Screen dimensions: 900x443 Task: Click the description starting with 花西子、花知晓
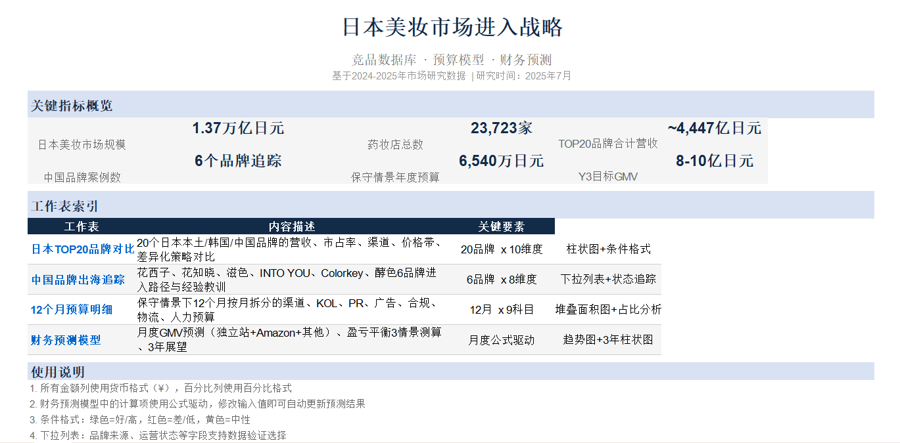pyautogui.click(x=287, y=280)
